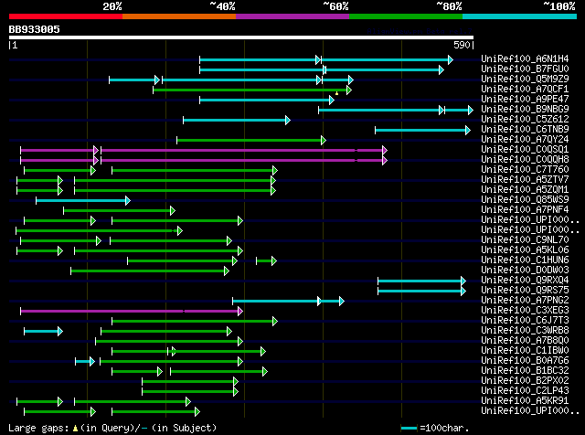Click the cyan alignment bar for Q9RXQ4
585x435 pixels.
(422, 281)
